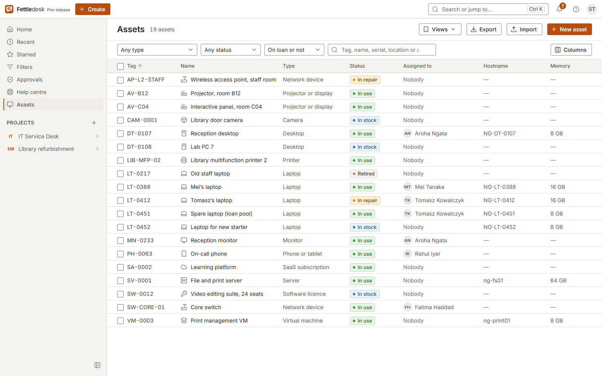Click the access point icon for Wireless access point
The image size is (602, 376).
184,79
